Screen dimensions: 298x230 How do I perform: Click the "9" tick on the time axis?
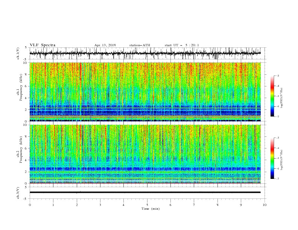coord(241,205)
